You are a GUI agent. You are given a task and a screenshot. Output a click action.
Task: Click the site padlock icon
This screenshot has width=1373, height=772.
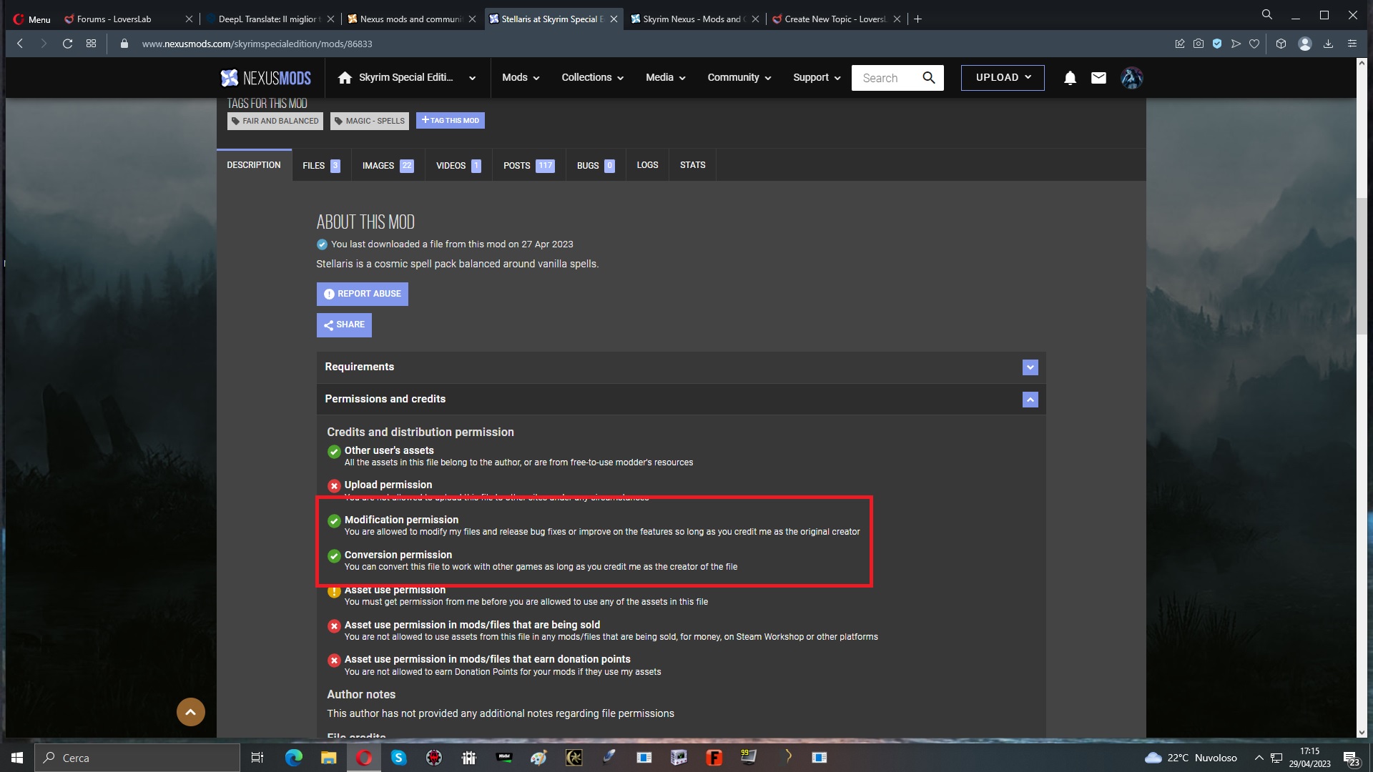[124, 44]
